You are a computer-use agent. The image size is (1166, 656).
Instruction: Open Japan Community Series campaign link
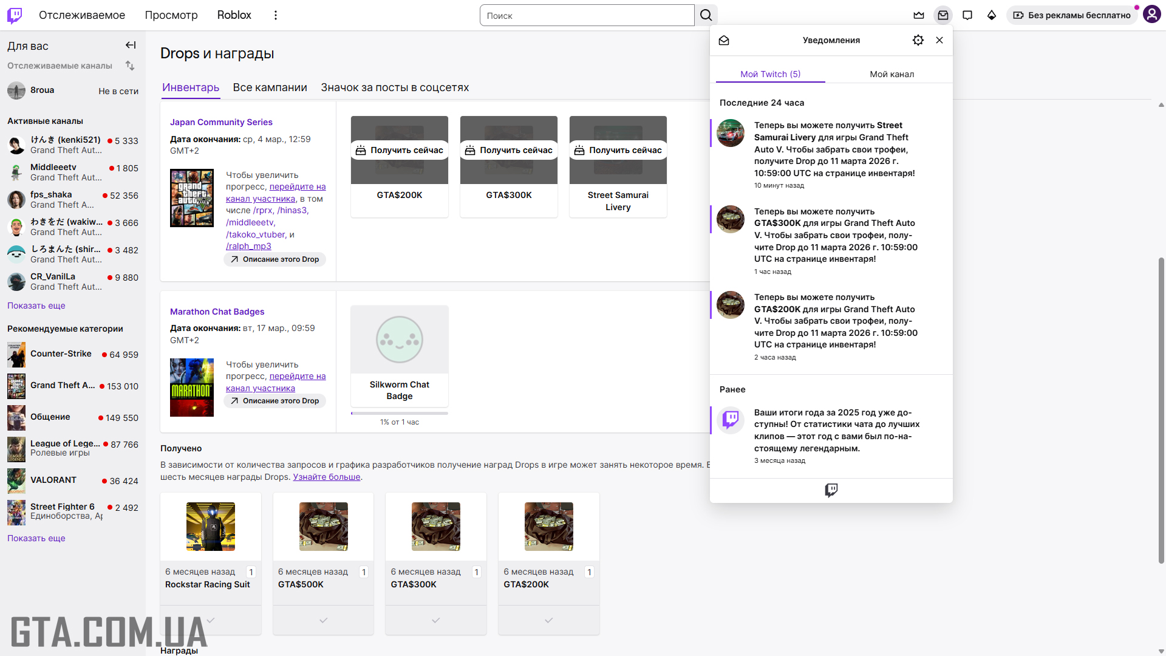[x=221, y=122]
